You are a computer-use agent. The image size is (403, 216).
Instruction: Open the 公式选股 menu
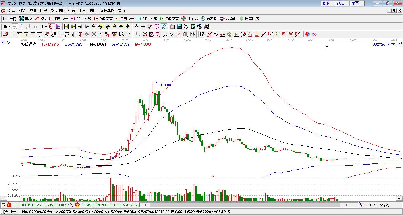pyautogui.click(x=57, y=11)
